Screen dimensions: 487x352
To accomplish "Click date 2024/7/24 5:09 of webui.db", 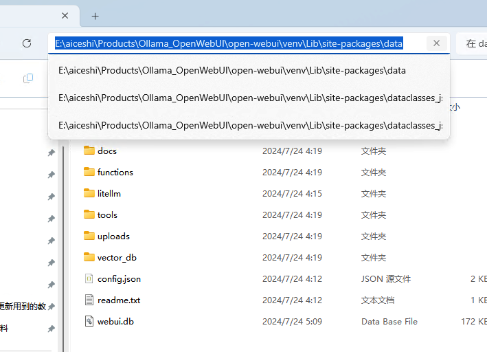I will [x=292, y=322].
